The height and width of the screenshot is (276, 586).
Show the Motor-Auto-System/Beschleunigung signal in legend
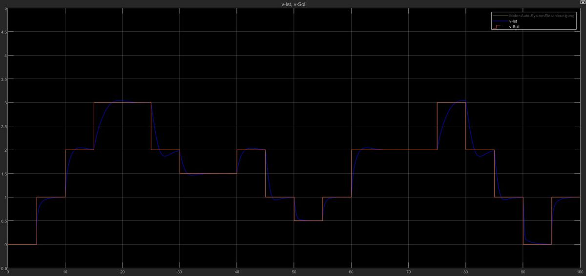(x=541, y=16)
